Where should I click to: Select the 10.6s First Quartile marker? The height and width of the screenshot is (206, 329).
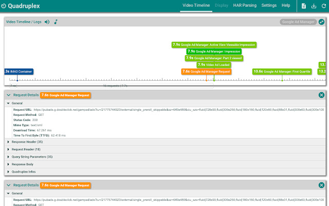point(282,72)
